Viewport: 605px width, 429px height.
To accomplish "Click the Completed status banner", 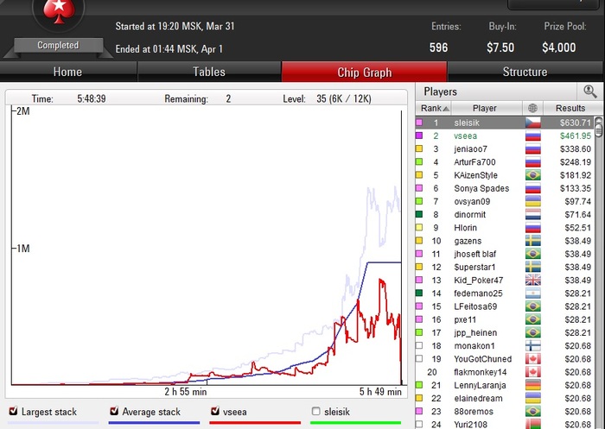I will coord(58,46).
